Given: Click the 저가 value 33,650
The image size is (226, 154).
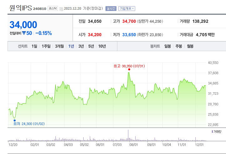Looking at the screenshot, I should tap(129, 35).
